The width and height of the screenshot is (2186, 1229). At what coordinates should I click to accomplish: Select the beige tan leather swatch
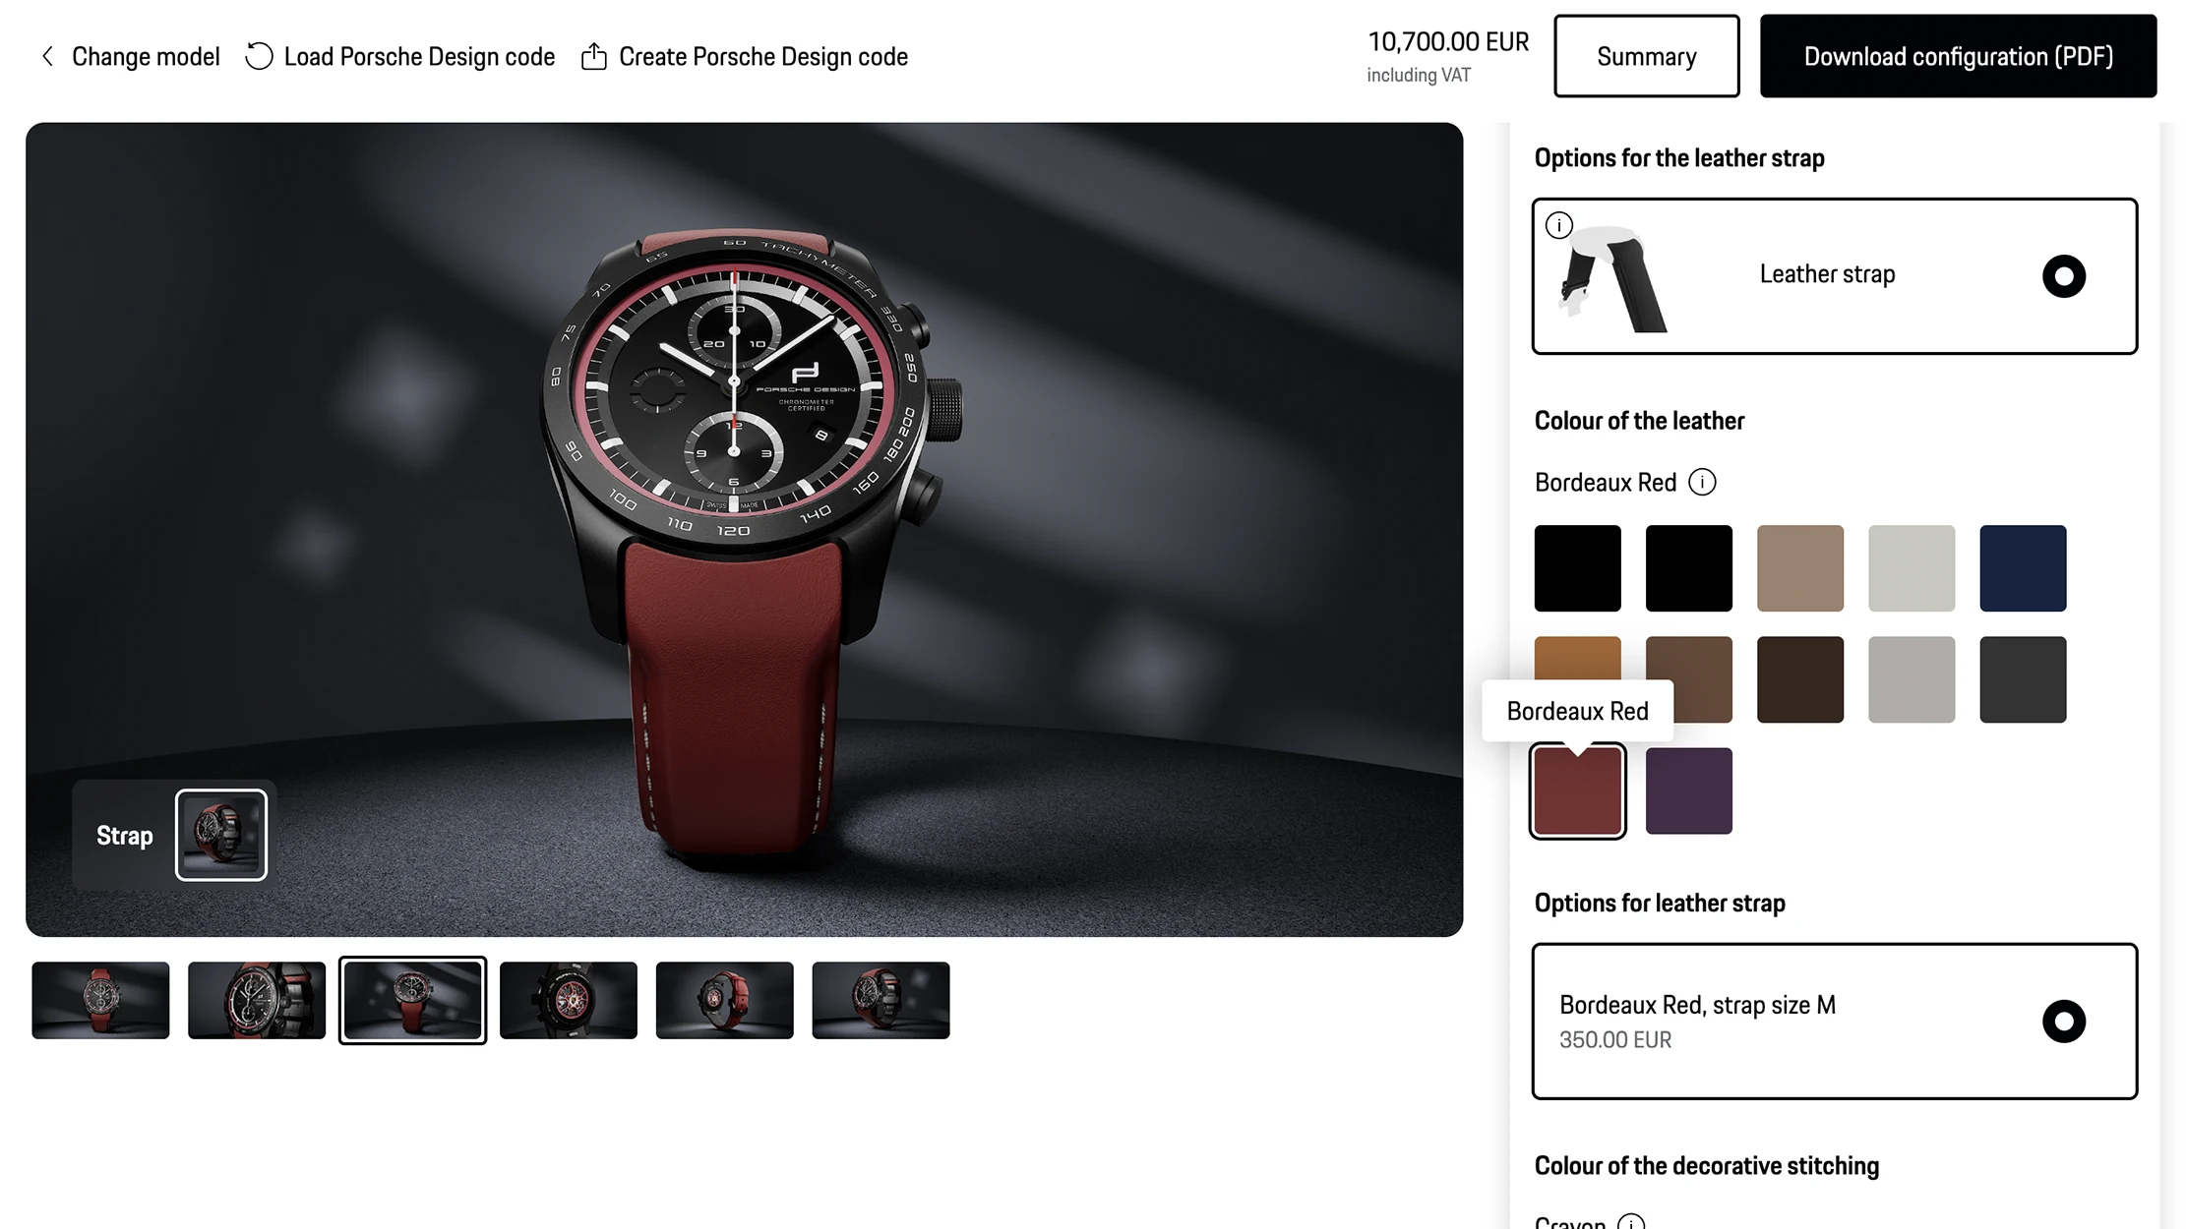1799,568
